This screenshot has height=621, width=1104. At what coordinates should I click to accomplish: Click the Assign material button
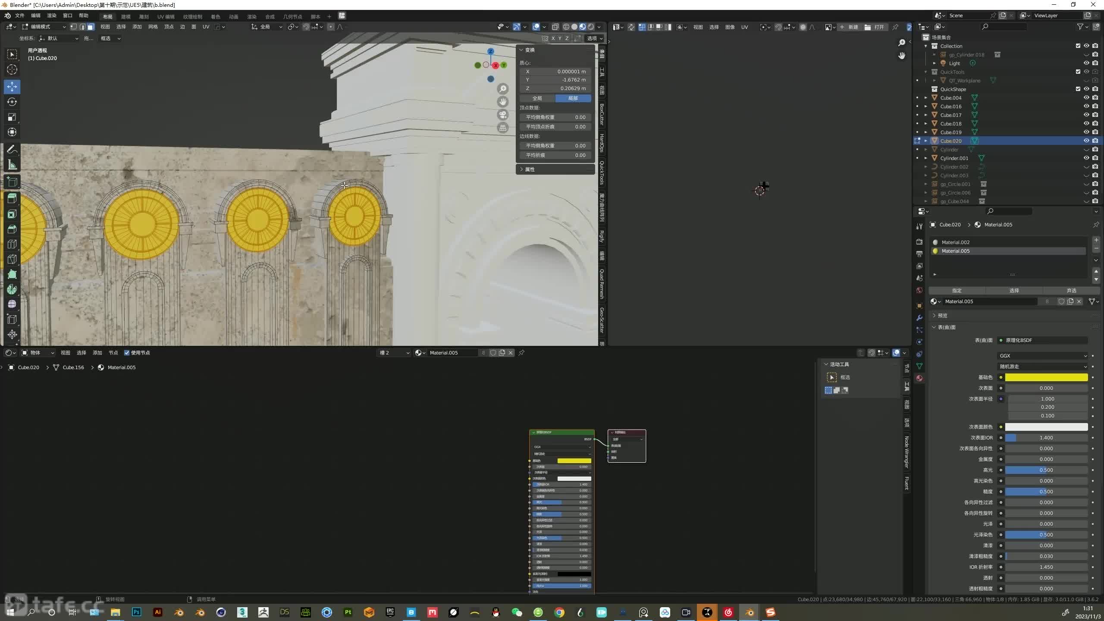957,291
